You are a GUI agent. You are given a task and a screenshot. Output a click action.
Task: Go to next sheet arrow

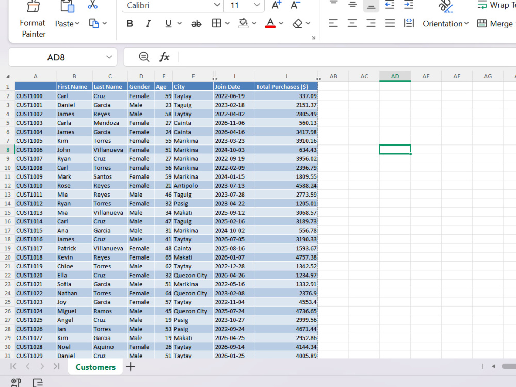click(x=42, y=366)
